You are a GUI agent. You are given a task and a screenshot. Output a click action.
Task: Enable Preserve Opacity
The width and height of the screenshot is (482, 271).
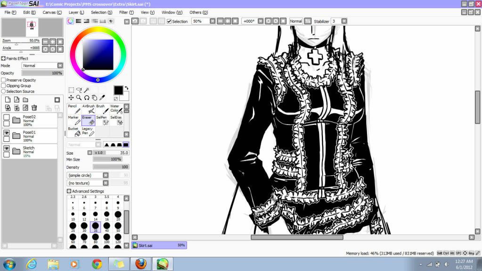click(3, 80)
